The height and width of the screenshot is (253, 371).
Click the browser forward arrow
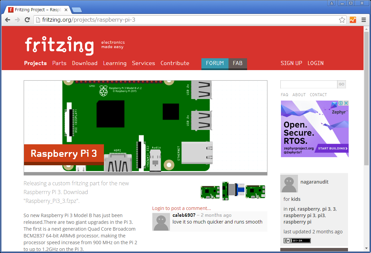coord(17,20)
